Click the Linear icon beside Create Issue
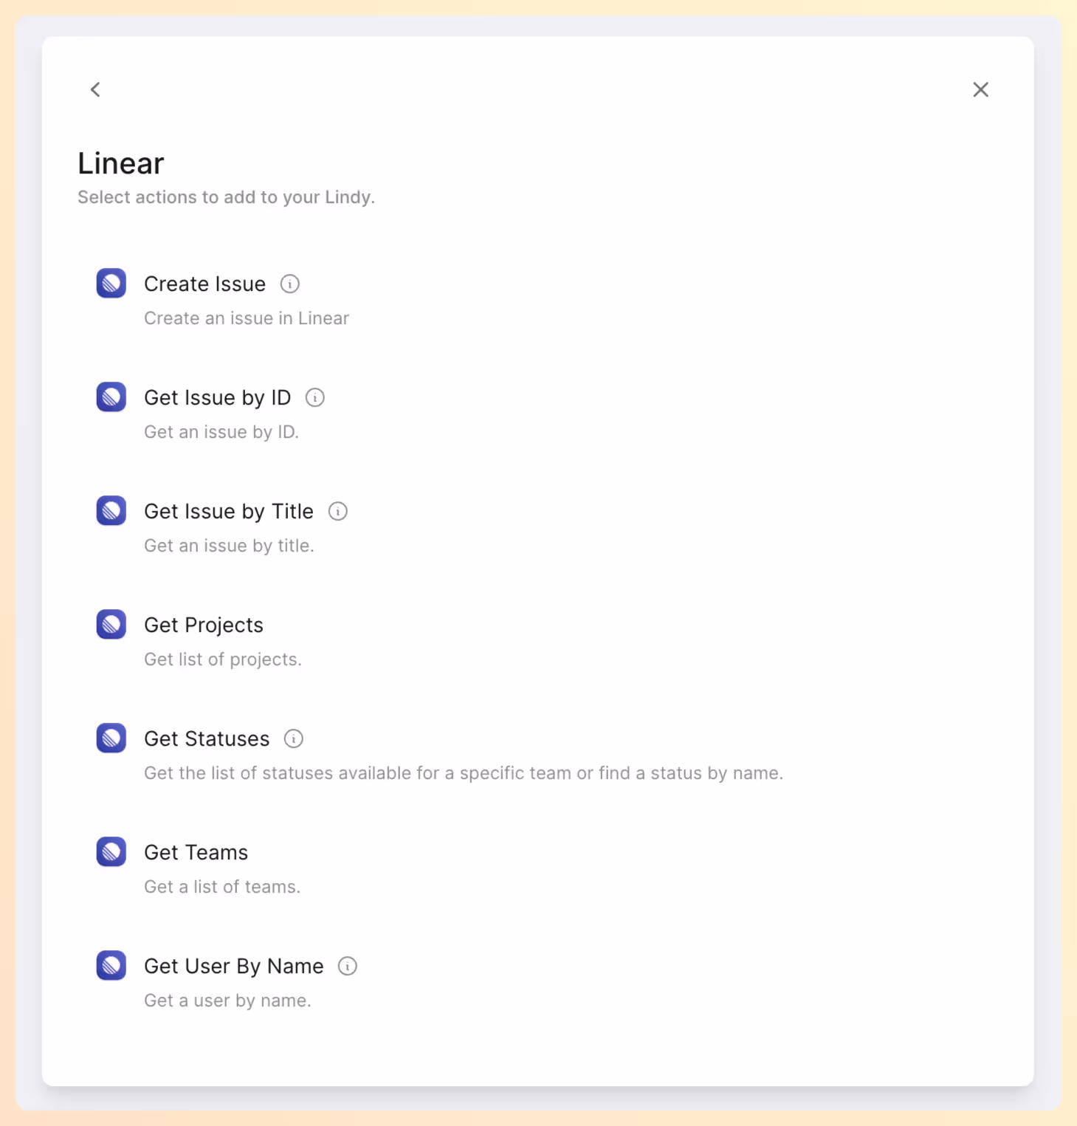Image resolution: width=1077 pixels, height=1126 pixels. click(x=111, y=284)
